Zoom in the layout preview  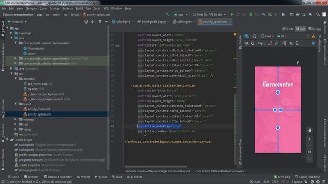[310, 139]
